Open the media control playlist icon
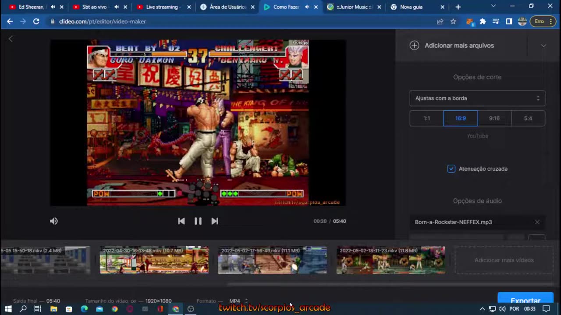 pyautogui.click(x=496, y=21)
